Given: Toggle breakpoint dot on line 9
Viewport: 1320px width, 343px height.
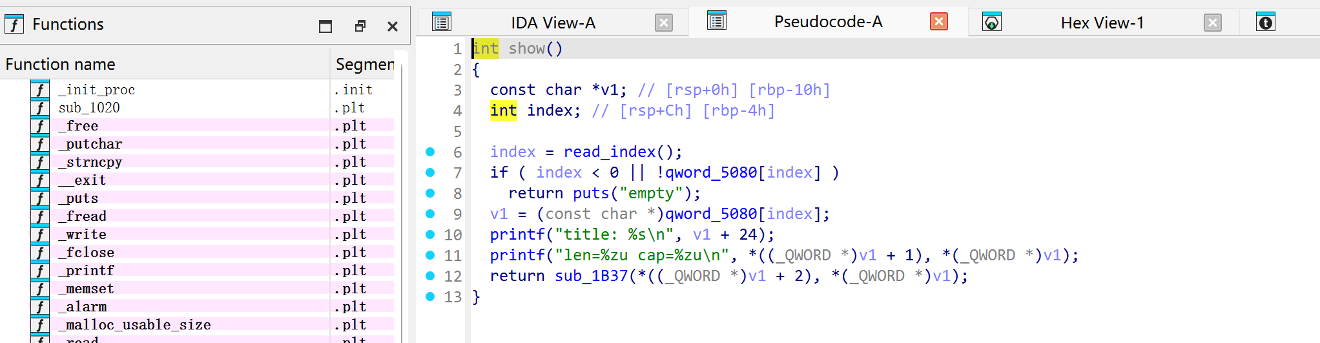Looking at the screenshot, I should pos(430,214).
